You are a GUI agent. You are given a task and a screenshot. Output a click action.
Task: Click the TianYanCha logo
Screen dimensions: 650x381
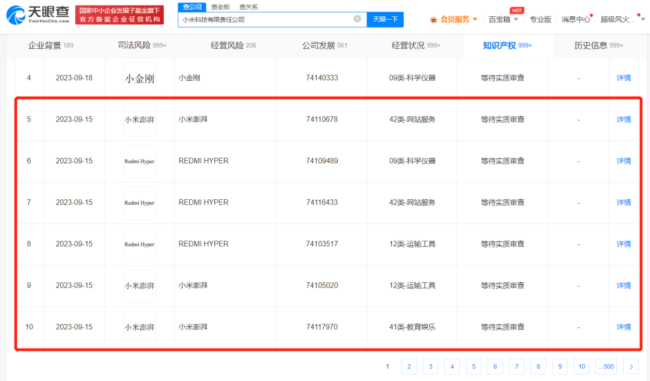[38, 15]
